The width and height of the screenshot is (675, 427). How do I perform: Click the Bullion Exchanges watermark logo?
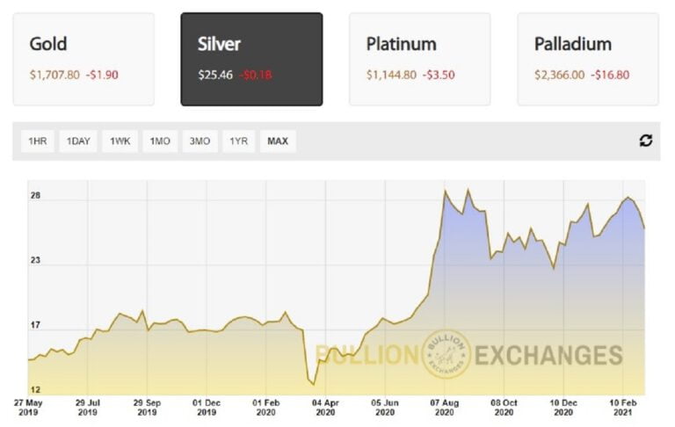[446, 355]
